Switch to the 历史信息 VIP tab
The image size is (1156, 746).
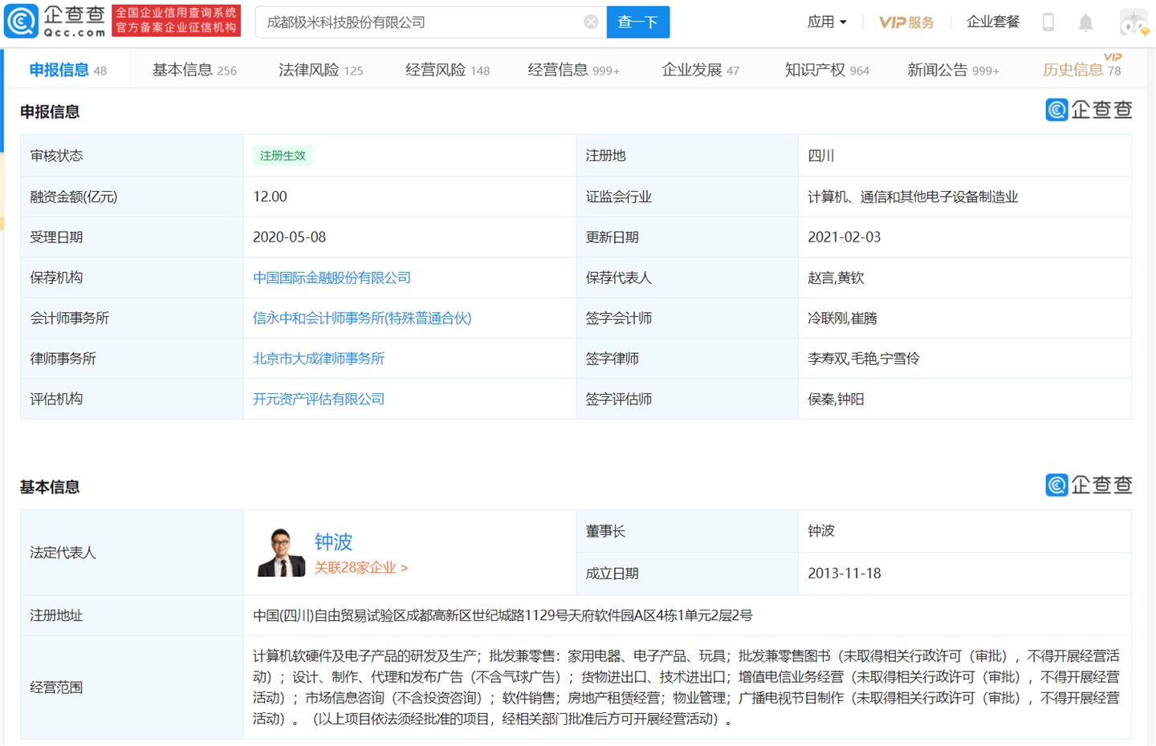pos(1082,68)
